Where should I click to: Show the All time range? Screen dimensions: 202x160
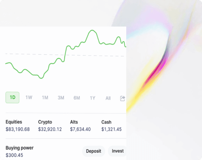(108, 98)
